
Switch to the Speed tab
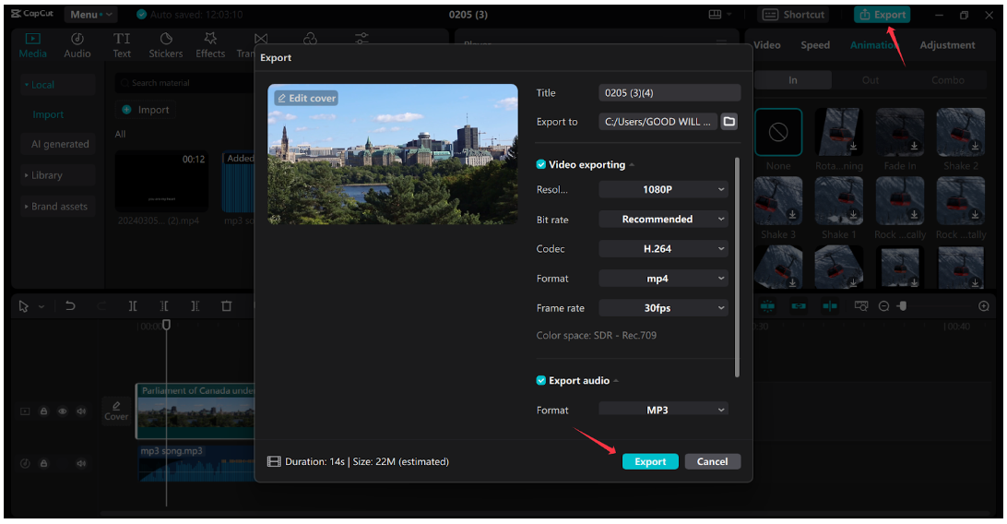815,45
